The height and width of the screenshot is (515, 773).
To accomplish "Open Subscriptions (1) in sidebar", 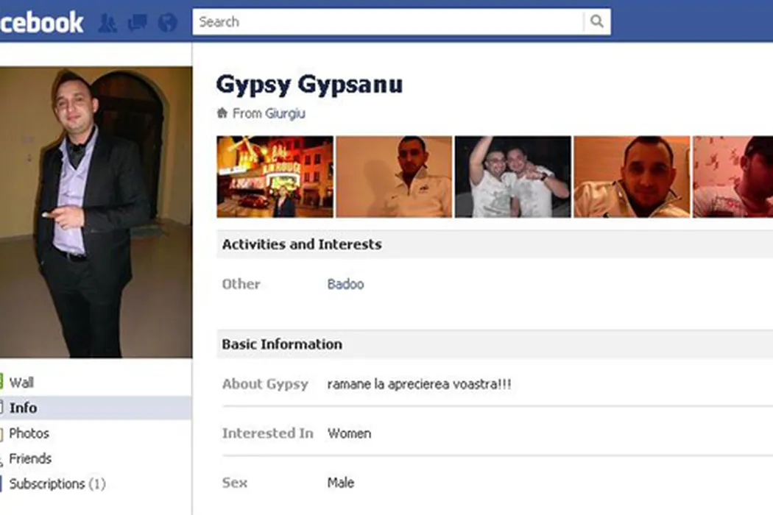I will [x=57, y=484].
